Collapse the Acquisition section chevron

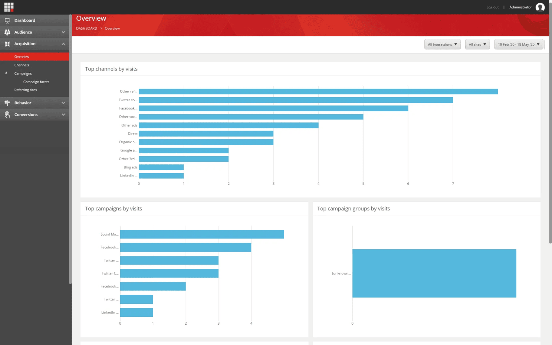(x=63, y=43)
